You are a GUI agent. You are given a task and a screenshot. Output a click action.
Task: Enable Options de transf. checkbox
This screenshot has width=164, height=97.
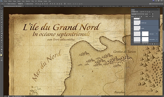coord(25,4)
